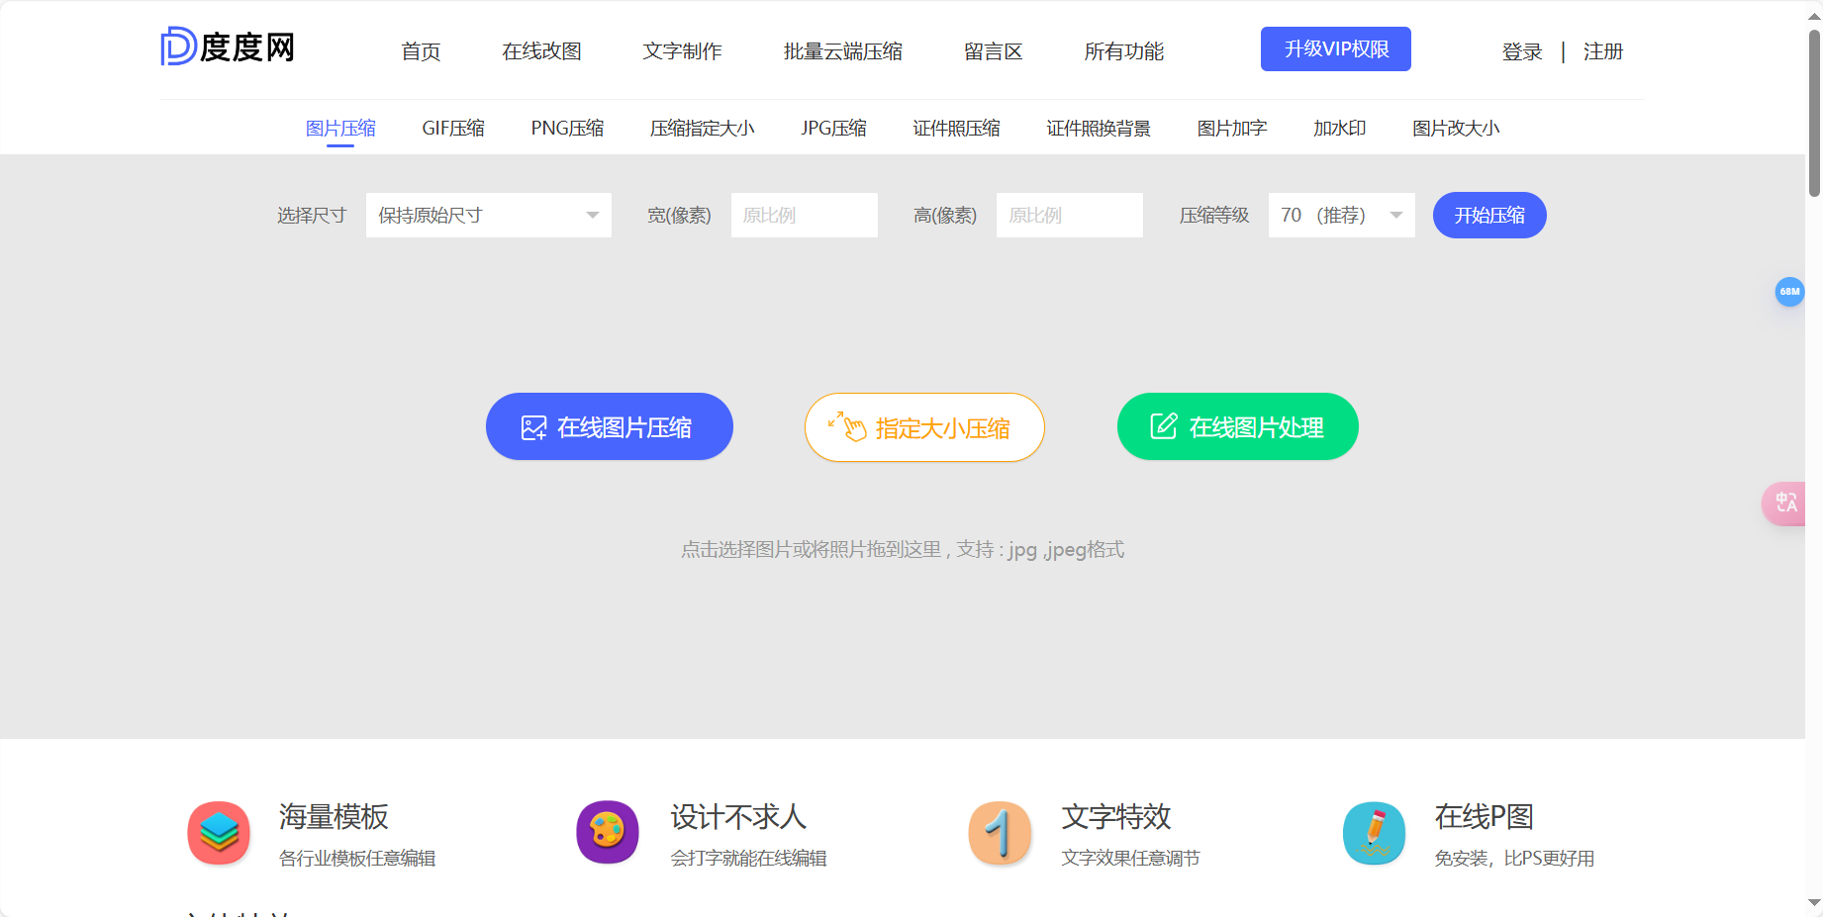The width and height of the screenshot is (1823, 917).
Task: Select the 海量模板 stacked layers icon
Action: 218,833
